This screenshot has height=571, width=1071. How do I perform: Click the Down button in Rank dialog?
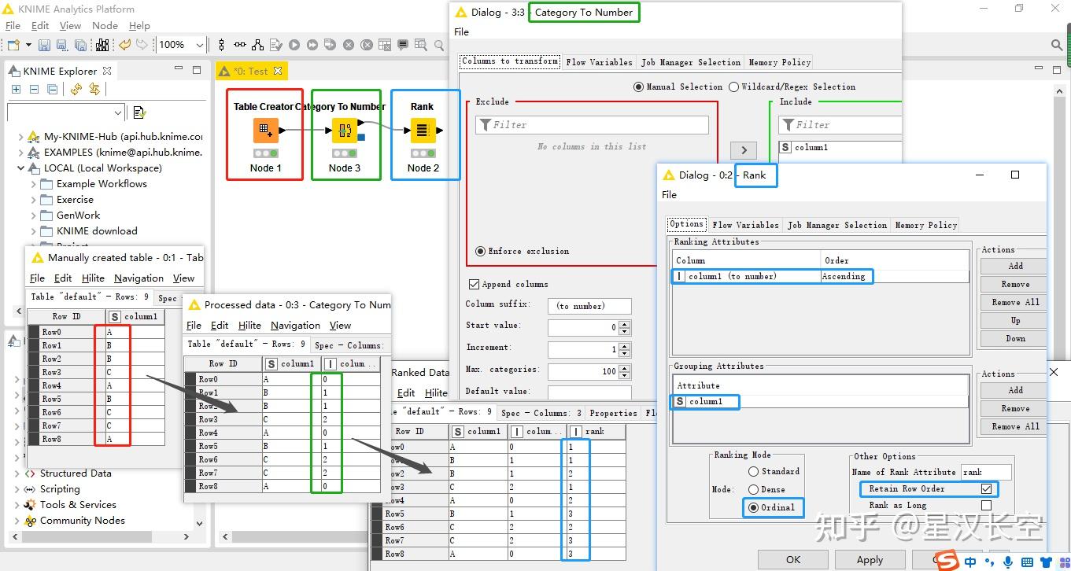click(x=1015, y=338)
